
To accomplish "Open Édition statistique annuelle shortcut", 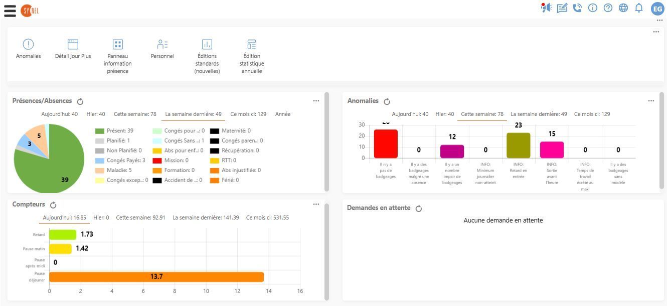I will pyautogui.click(x=251, y=44).
